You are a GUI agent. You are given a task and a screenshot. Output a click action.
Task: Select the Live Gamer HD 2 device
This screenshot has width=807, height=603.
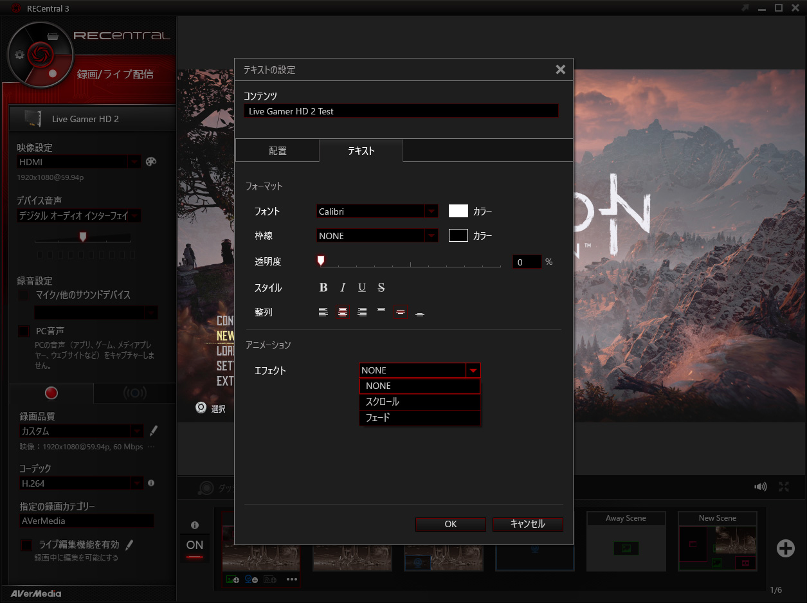pyautogui.click(x=93, y=119)
